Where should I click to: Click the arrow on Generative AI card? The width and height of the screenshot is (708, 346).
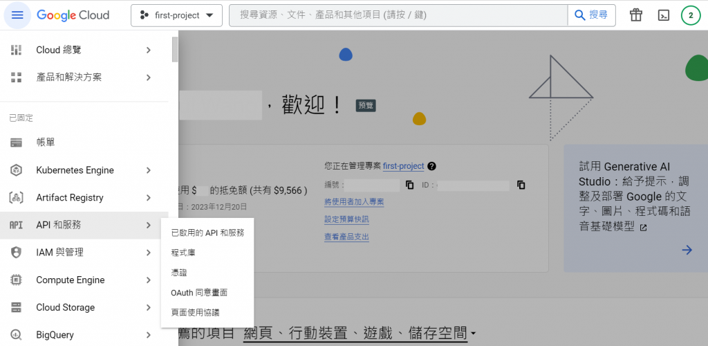pos(687,251)
